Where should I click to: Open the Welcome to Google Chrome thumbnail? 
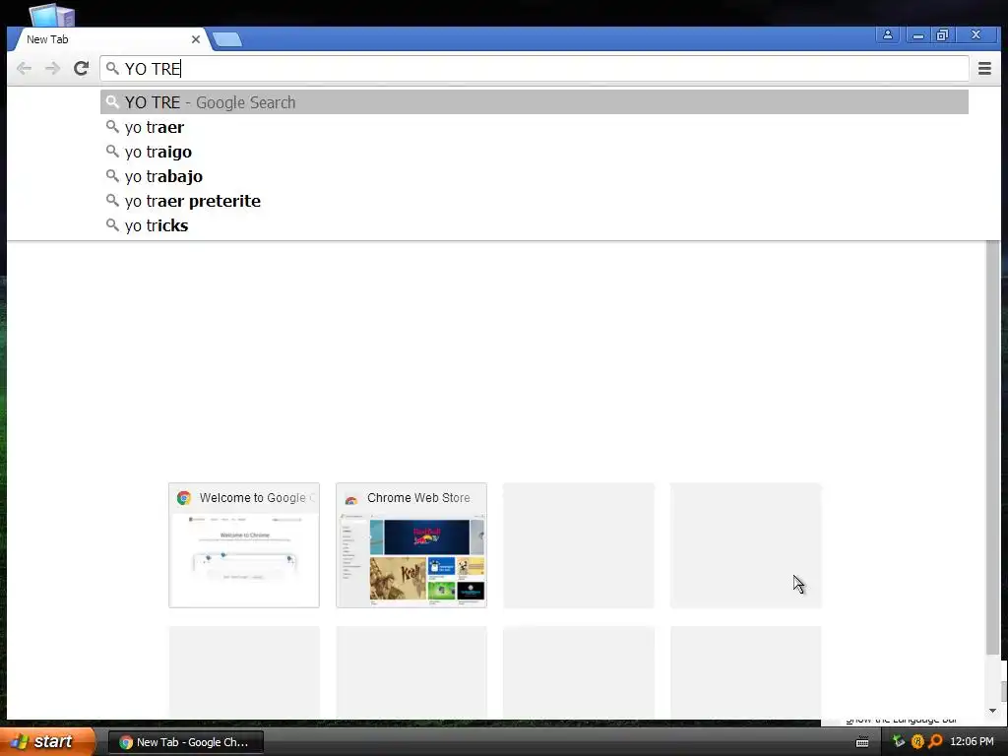(244, 545)
